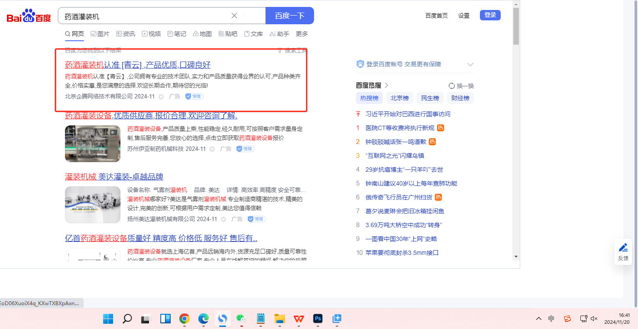Image resolution: width=638 pixels, height=329 pixels.
Task: Switch to the 视频 search tab
Action: (151, 34)
